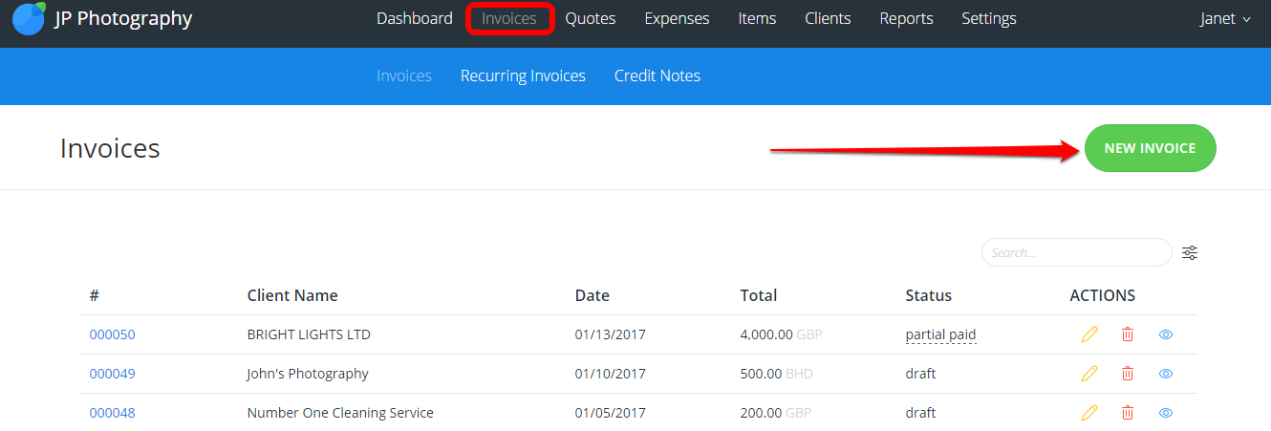Edit invoice 000048 with pencil icon

pos(1088,413)
